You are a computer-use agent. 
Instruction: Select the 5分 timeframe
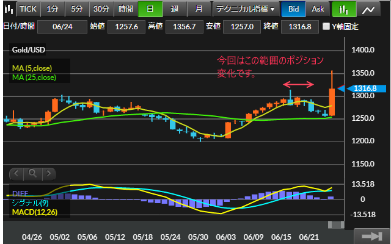point(77,9)
